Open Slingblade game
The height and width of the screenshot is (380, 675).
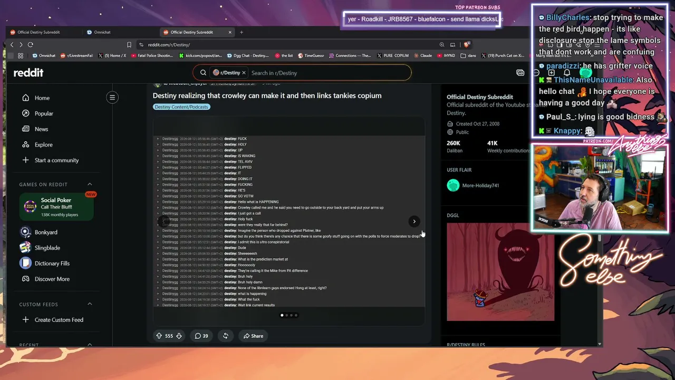point(47,248)
